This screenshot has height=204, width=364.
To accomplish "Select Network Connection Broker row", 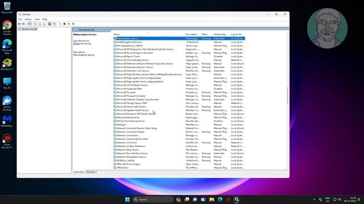I will [179, 132].
